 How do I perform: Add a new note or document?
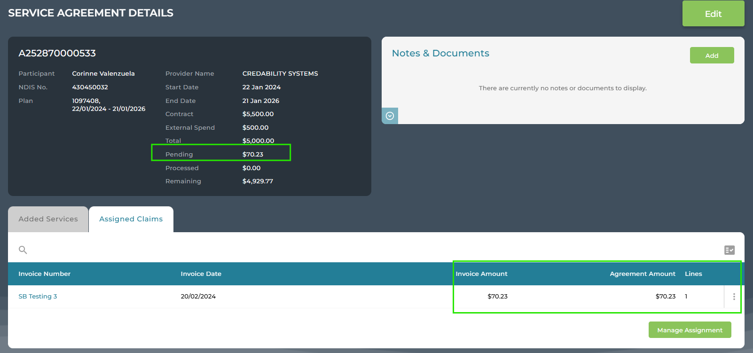[711, 55]
